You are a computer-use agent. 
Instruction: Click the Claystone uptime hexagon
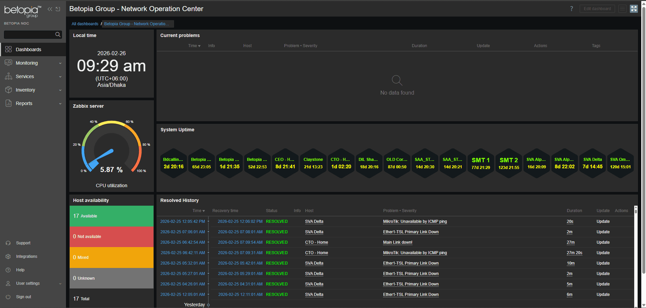coord(313,163)
